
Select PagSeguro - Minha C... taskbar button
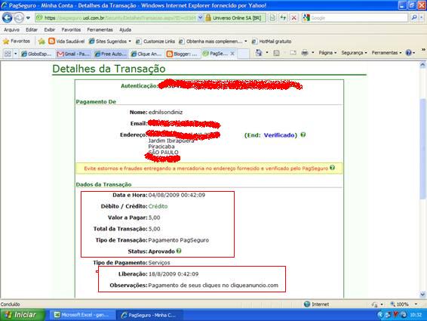tap(150, 315)
